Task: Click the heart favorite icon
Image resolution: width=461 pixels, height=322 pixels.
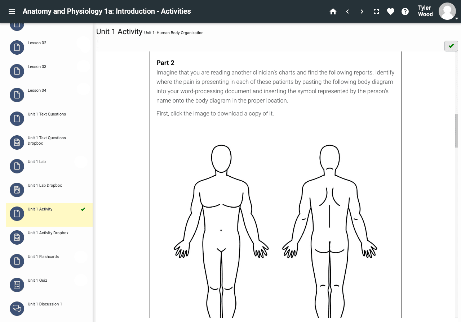Action: coord(391,12)
